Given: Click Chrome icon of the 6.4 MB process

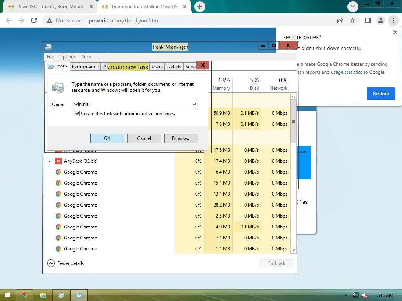Looking at the screenshot, I should click(58, 172).
